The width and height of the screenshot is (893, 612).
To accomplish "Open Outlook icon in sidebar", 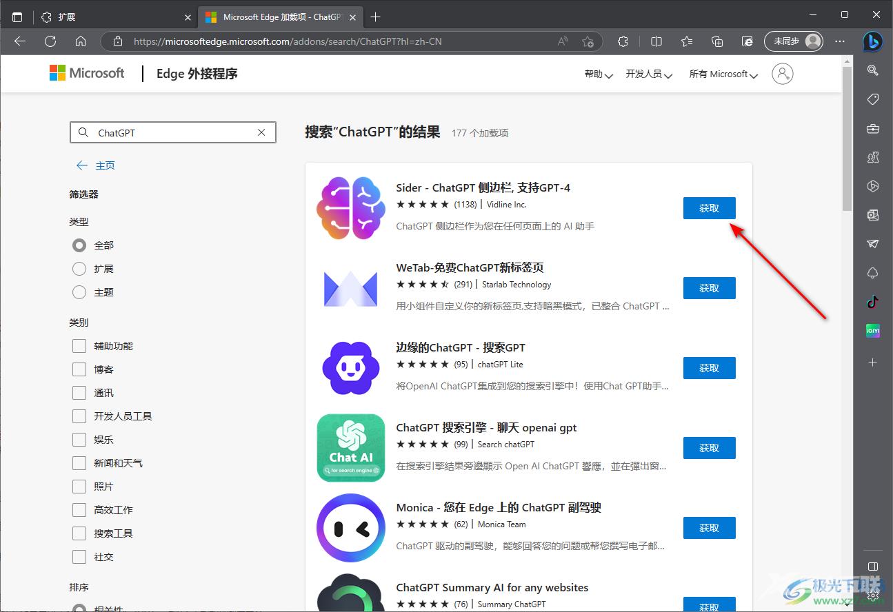I will [x=872, y=215].
